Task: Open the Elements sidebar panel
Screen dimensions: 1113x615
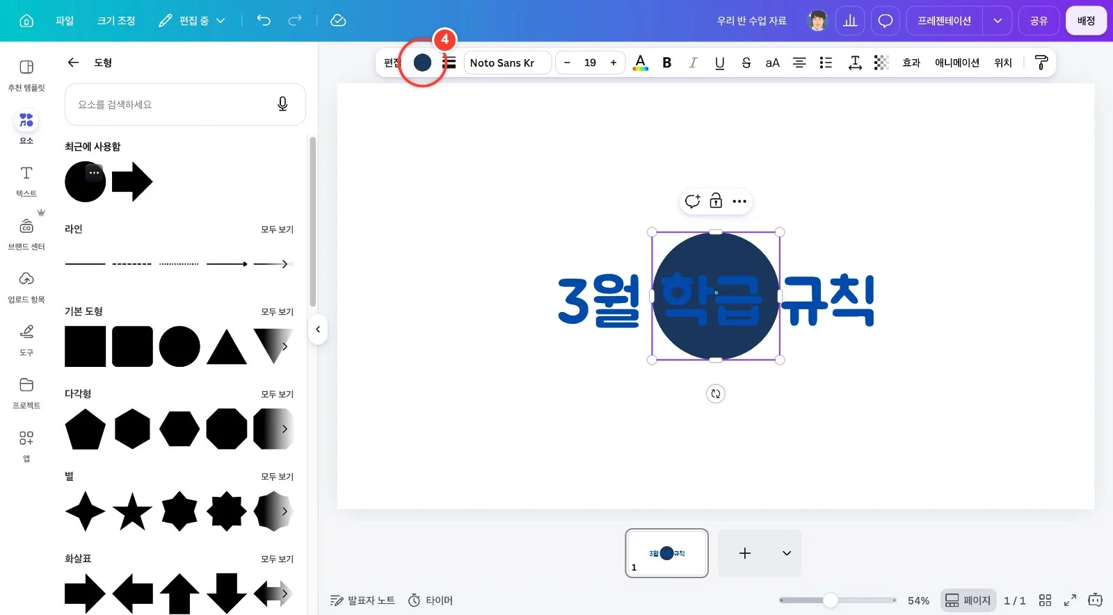Action: click(26, 127)
